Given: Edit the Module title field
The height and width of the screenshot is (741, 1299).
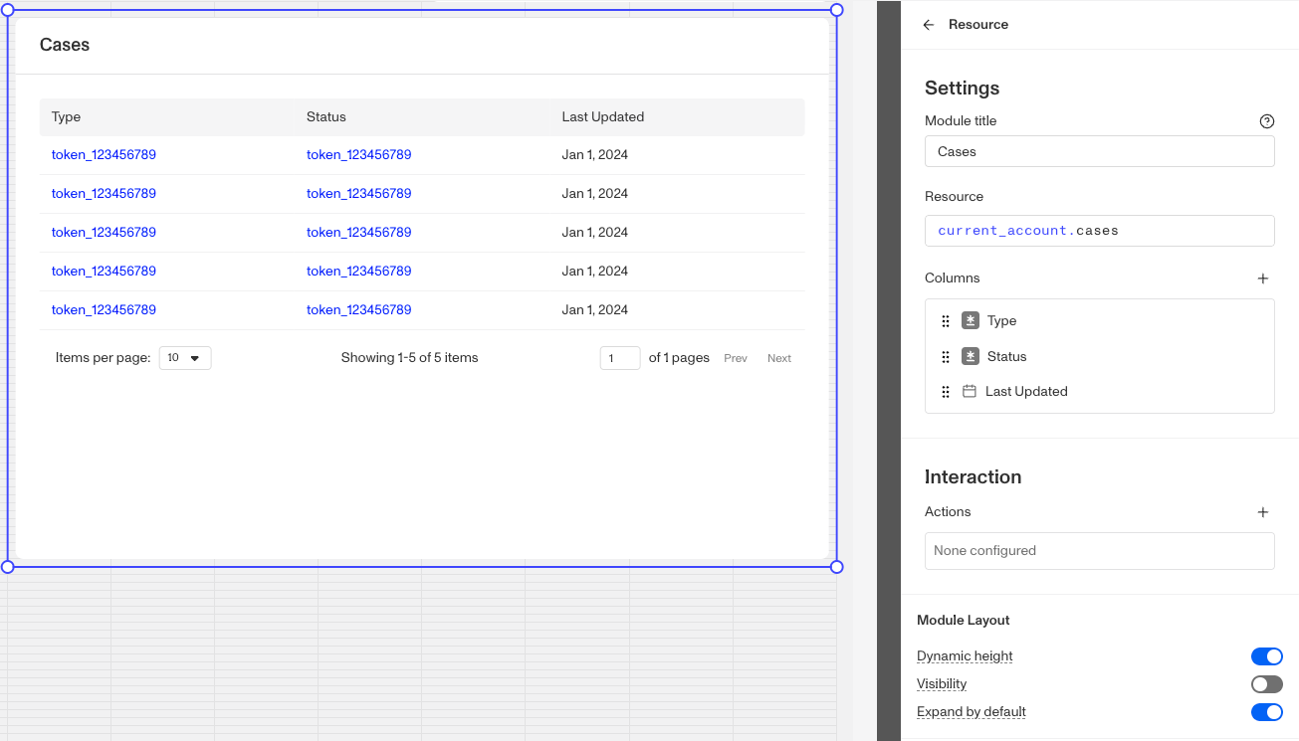Looking at the screenshot, I should pyautogui.click(x=1100, y=152).
